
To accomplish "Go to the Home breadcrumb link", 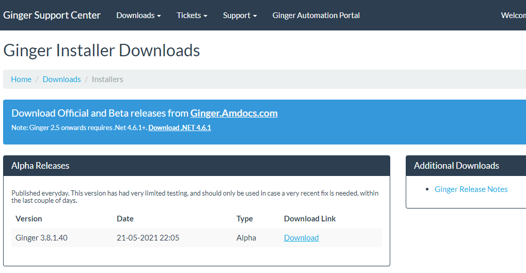I will coord(21,79).
